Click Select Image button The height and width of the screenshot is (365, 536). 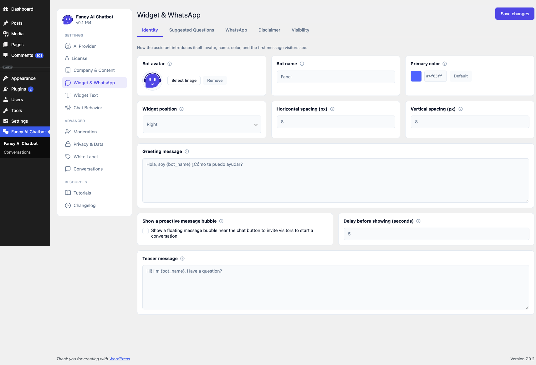(x=184, y=80)
